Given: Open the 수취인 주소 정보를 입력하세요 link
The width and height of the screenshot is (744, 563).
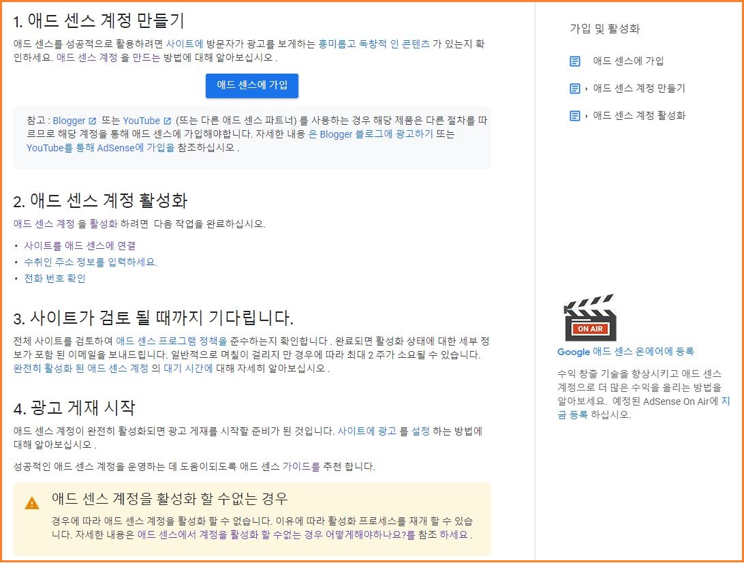Looking at the screenshot, I should pyautogui.click(x=91, y=262).
